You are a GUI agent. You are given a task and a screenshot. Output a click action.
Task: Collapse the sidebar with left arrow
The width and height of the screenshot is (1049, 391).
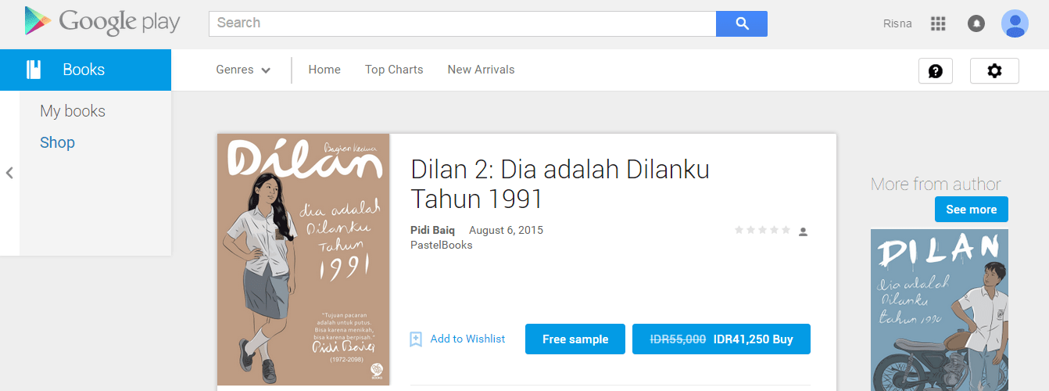point(9,173)
